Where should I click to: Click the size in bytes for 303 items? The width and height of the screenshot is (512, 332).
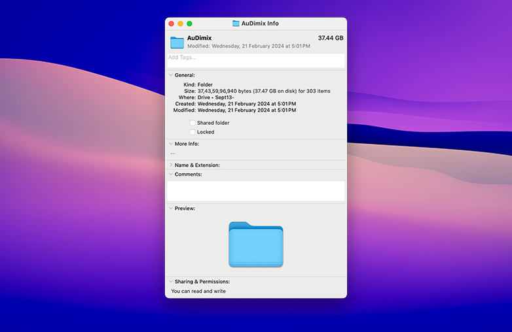coord(264,91)
